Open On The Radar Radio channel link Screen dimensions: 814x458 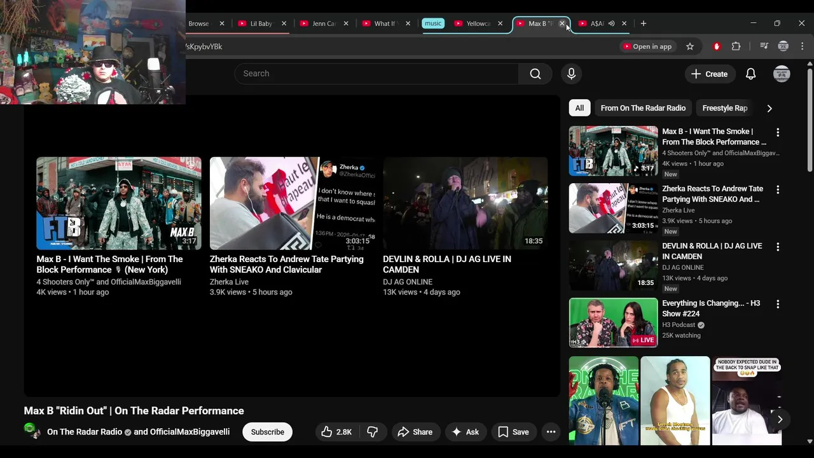(x=85, y=432)
